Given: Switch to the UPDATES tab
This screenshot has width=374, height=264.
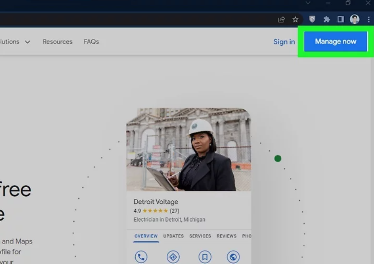Looking at the screenshot, I should [173, 236].
